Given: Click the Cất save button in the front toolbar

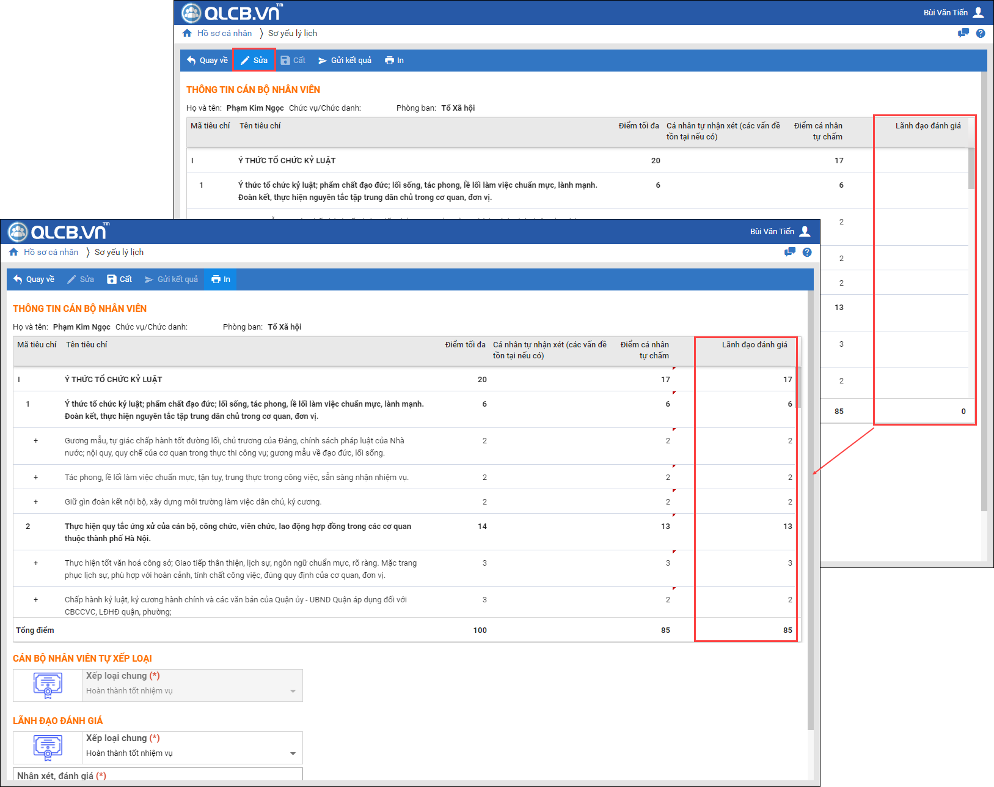Looking at the screenshot, I should coord(120,279).
